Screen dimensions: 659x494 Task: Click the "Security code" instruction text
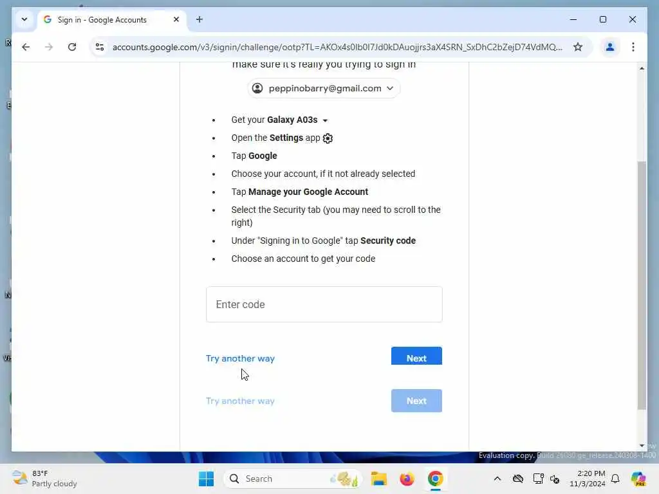coord(388,241)
